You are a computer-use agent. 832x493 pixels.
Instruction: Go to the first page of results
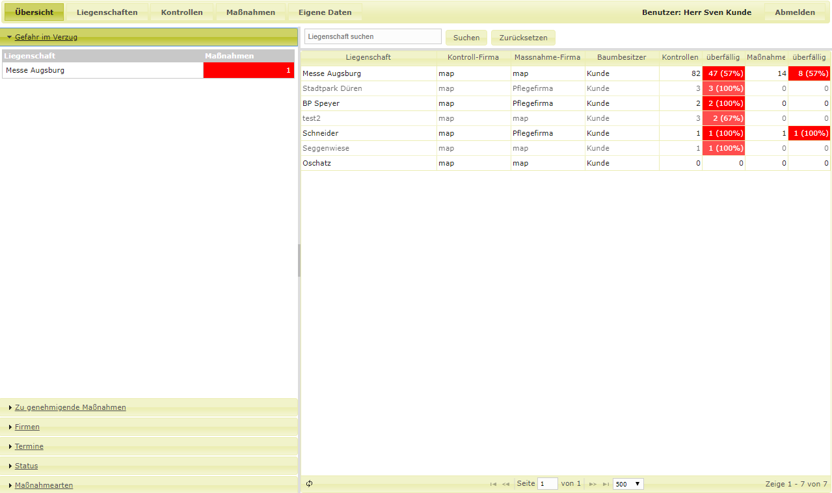coord(493,484)
